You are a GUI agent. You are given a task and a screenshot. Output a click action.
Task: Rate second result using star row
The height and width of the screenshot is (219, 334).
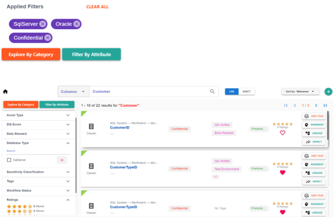click(x=282, y=164)
